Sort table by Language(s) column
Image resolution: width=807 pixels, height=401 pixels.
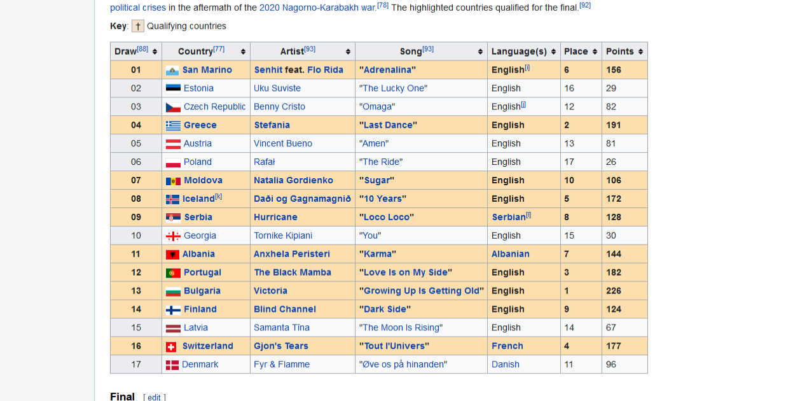click(x=553, y=52)
